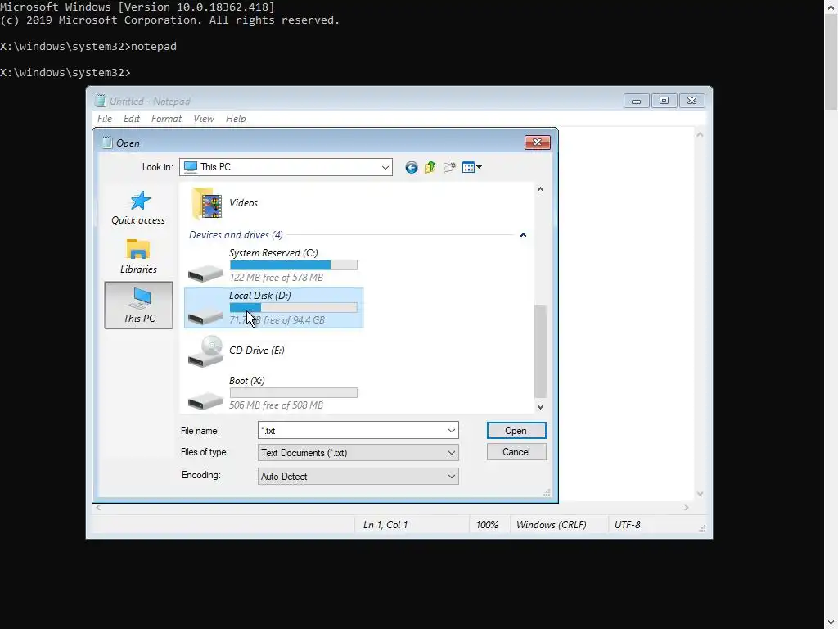Screen dimensions: 838x629
Task: Open the Edit menu in Notepad
Action: (132, 119)
